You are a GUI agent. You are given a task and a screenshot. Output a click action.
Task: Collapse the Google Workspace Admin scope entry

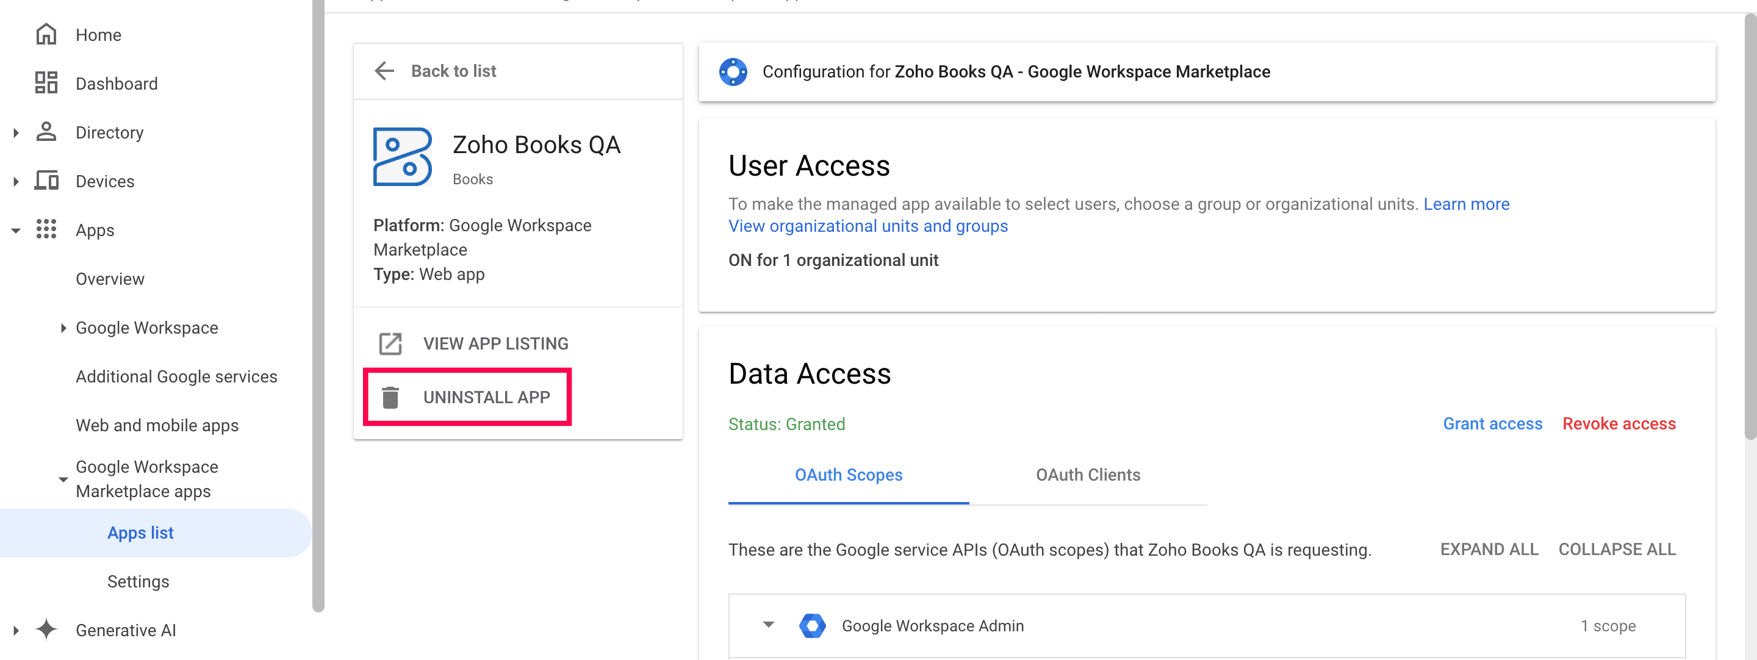767,625
